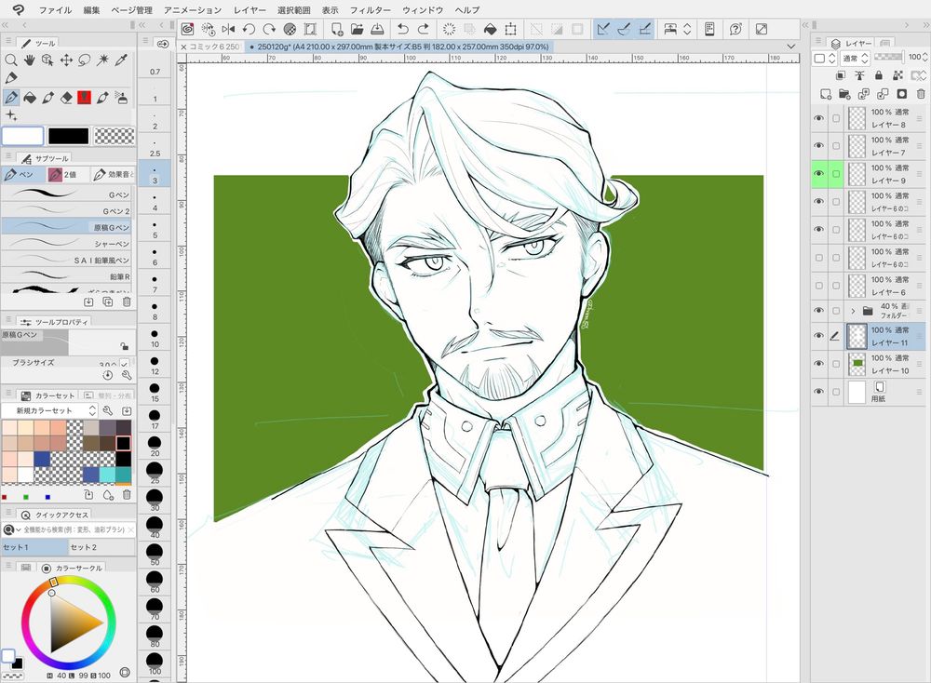This screenshot has height=683, width=931.
Task: Delete layer using the trash icon
Action: click(x=919, y=94)
